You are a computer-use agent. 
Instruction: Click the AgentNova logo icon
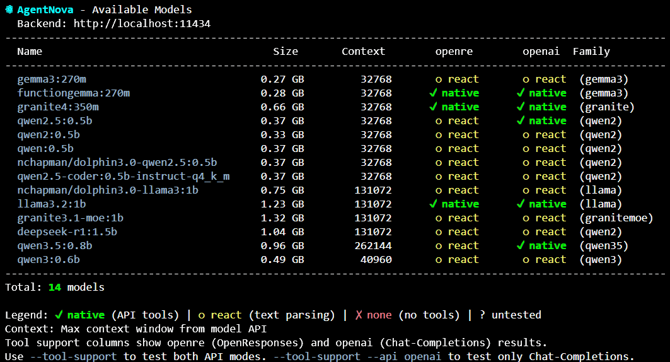9,9
